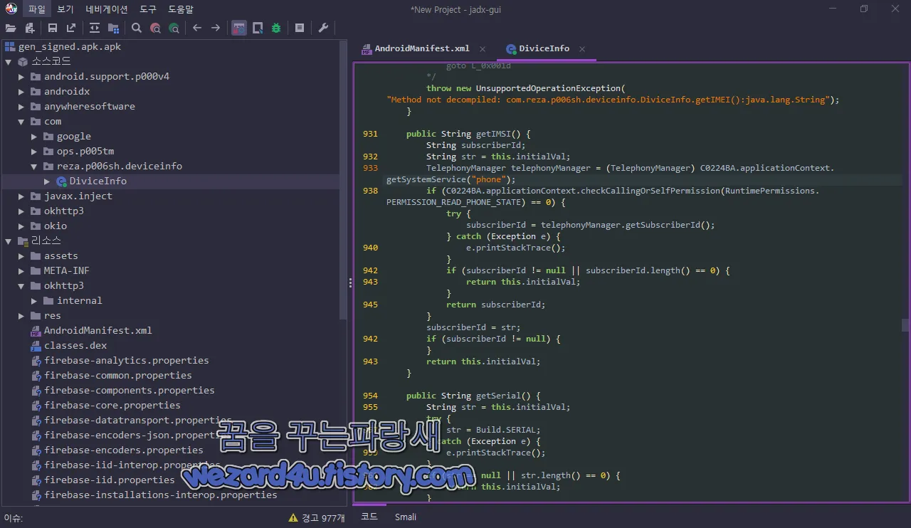Select the 코드 bottom tab

click(369, 517)
